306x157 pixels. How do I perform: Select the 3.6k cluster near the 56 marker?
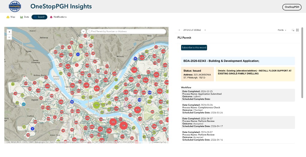tap(61, 102)
